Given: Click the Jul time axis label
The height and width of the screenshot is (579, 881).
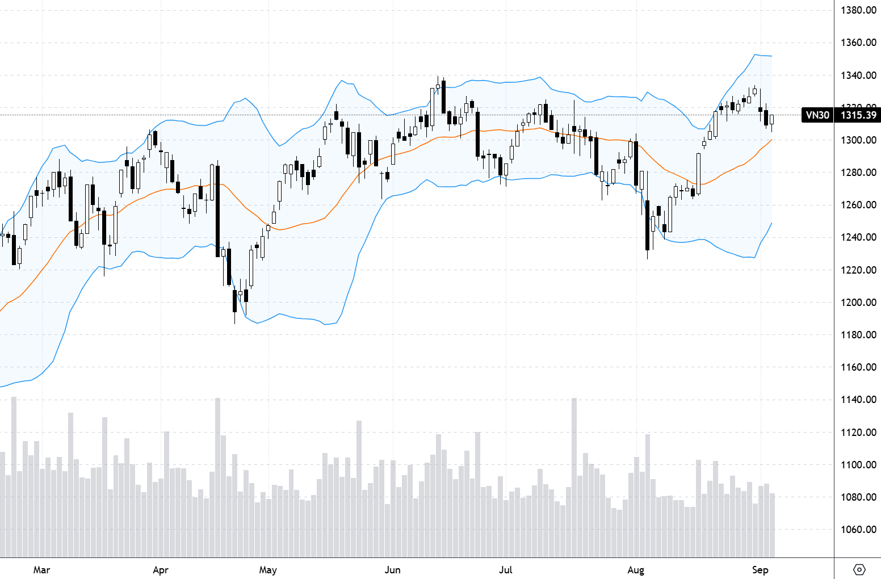Looking at the screenshot, I should (505, 570).
